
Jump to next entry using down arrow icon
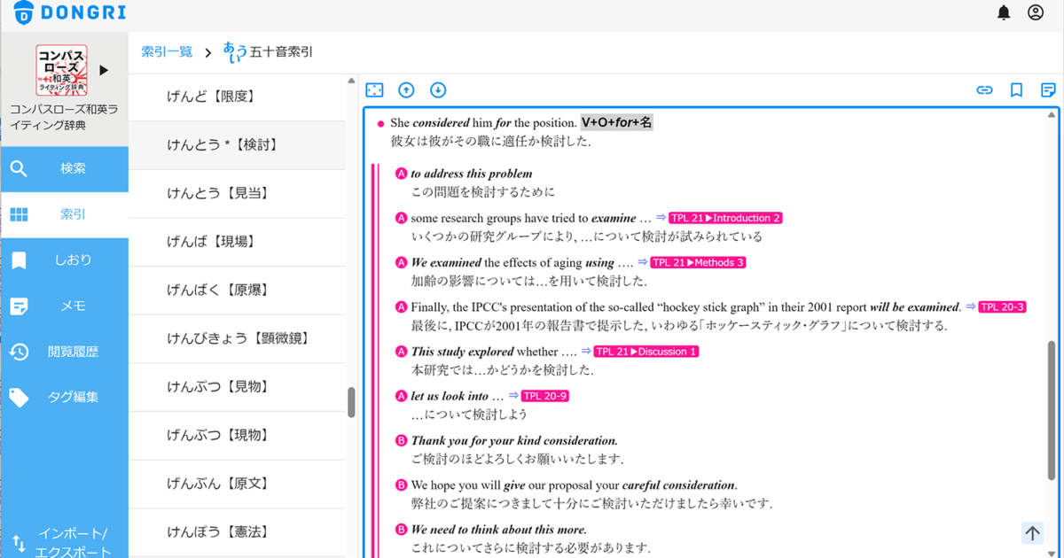coord(438,89)
